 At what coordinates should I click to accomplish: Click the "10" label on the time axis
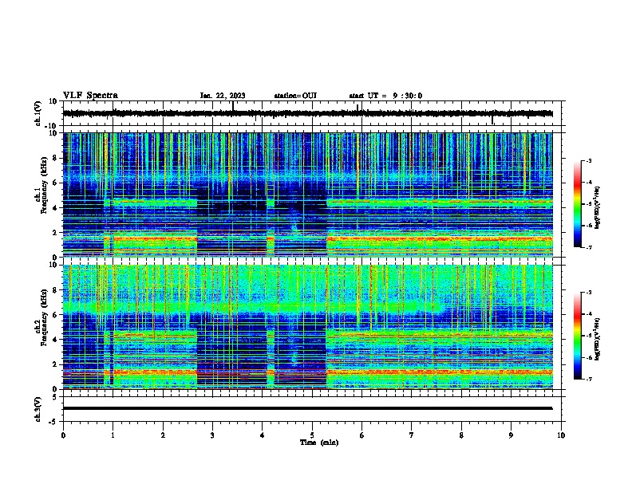pos(561,435)
